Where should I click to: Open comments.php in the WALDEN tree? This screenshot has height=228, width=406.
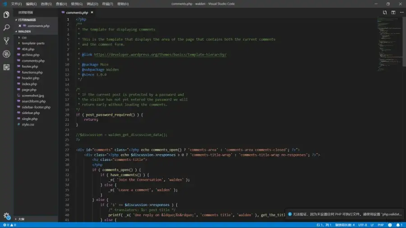click(x=33, y=61)
